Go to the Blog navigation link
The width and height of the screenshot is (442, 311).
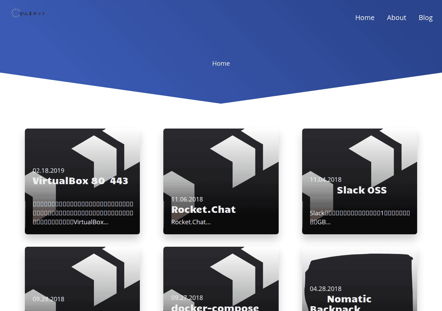click(x=425, y=18)
